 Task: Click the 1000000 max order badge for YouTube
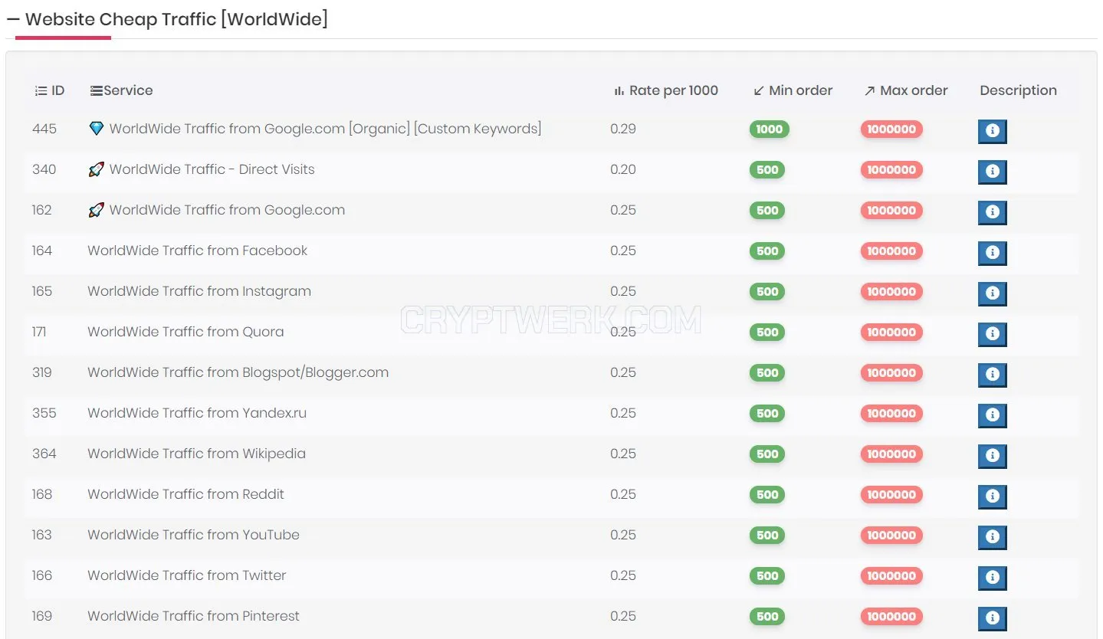891,536
